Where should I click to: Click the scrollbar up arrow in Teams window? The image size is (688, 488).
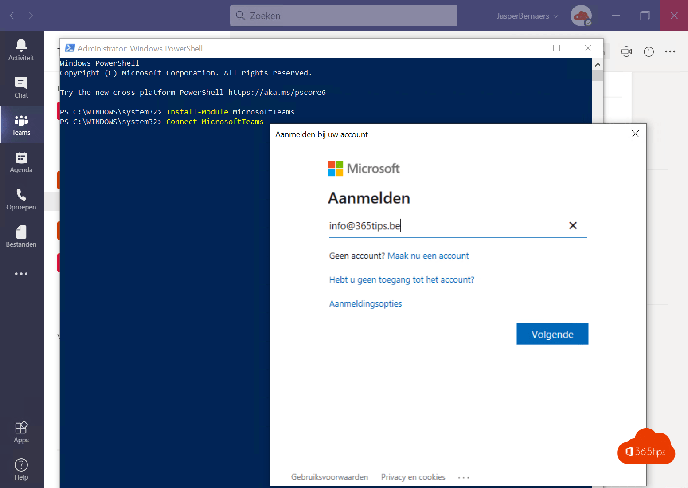point(598,64)
